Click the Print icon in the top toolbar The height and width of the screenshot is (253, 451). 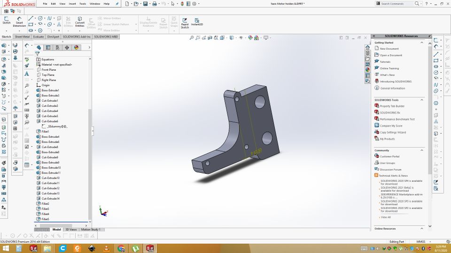point(155,4)
